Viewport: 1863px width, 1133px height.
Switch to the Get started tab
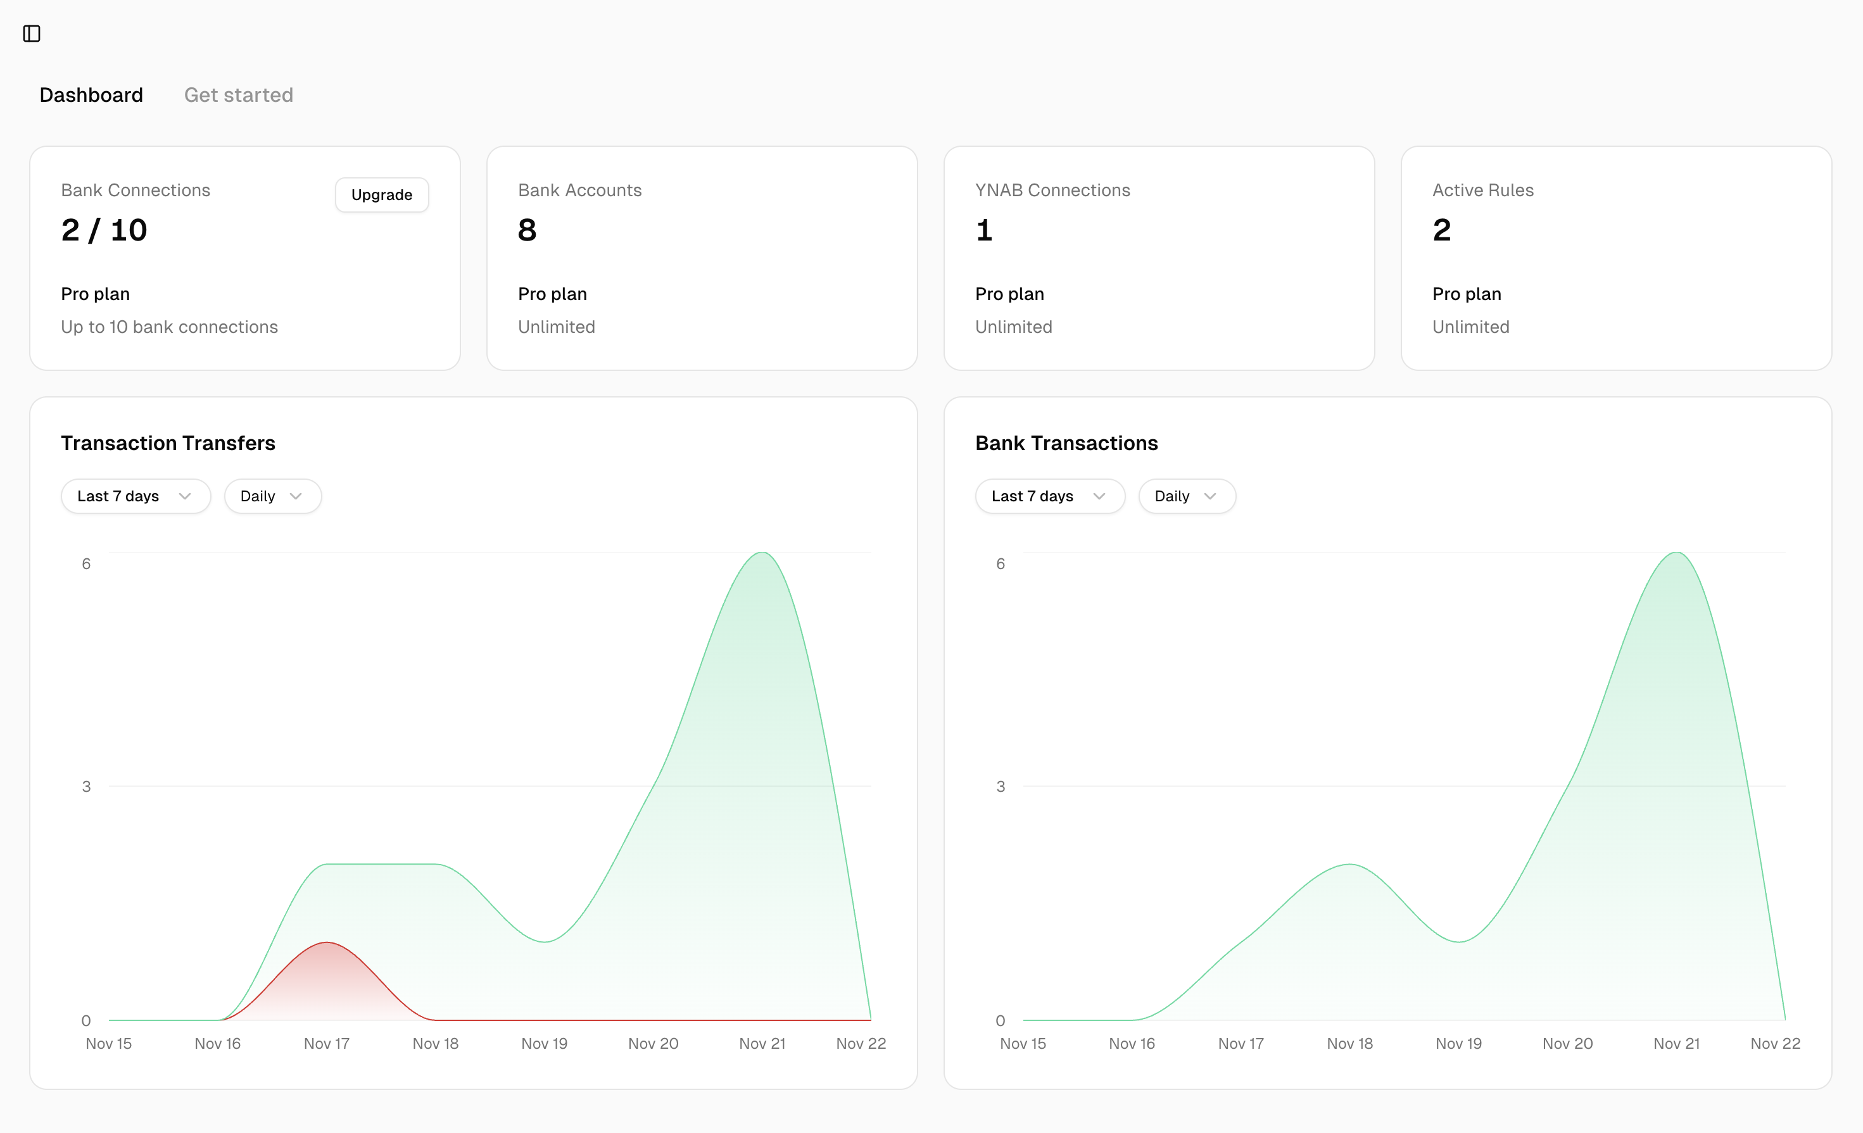point(238,95)
